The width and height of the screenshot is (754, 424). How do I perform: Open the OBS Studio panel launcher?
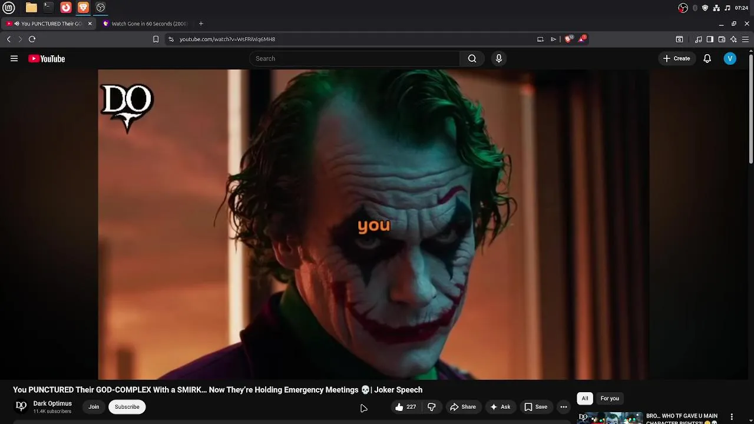point(101,8)
